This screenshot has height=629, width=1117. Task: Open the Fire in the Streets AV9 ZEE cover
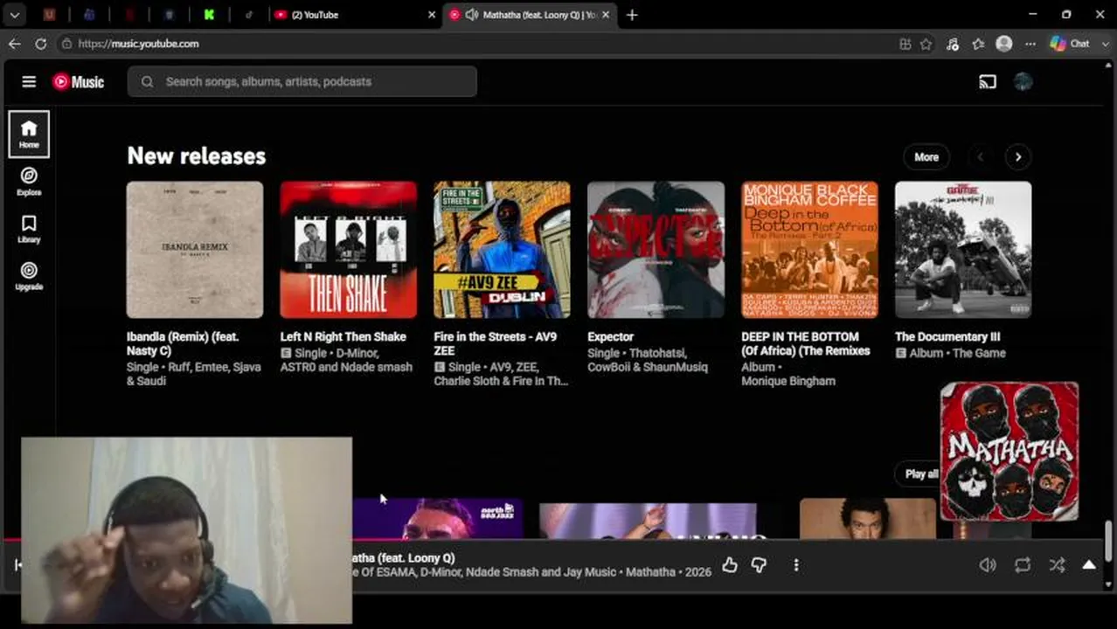coord(502,250)
